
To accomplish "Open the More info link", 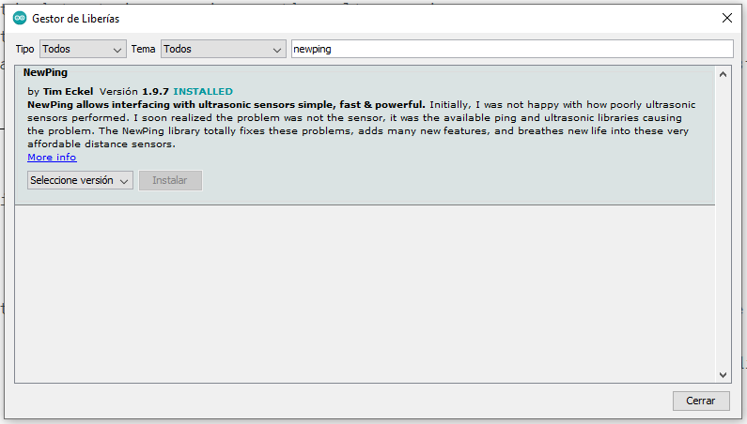I will point(52,158).
